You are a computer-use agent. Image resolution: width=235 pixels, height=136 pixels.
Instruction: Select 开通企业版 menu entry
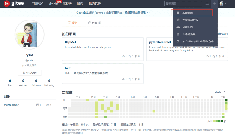[x=195, y=34]
